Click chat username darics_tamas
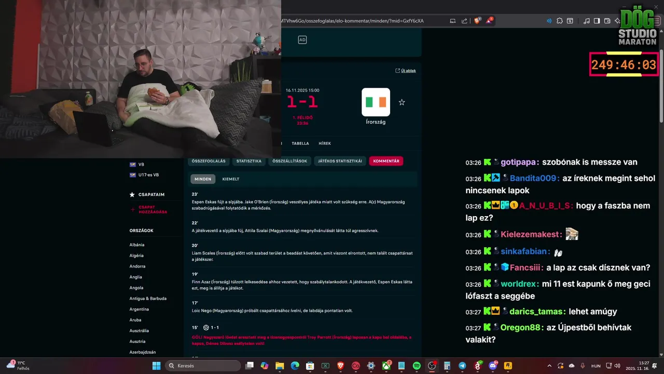 point(537,312)
